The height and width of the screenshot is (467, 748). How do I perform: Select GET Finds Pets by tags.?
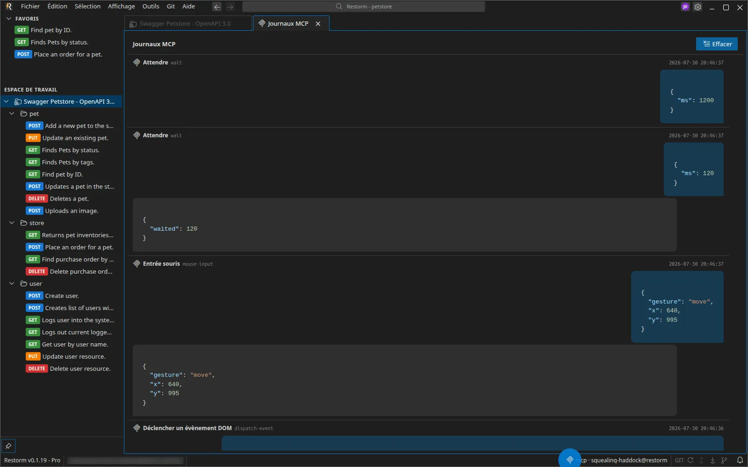tap(61, 162)
